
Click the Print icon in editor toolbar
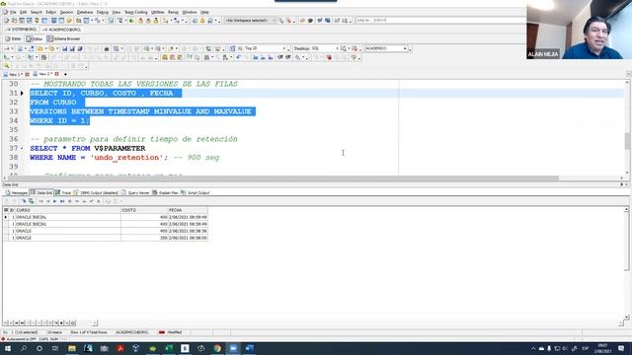click(x=107, y=48)
